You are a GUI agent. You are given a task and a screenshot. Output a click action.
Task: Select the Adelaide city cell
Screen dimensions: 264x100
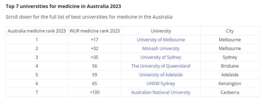tap(230, 75)
